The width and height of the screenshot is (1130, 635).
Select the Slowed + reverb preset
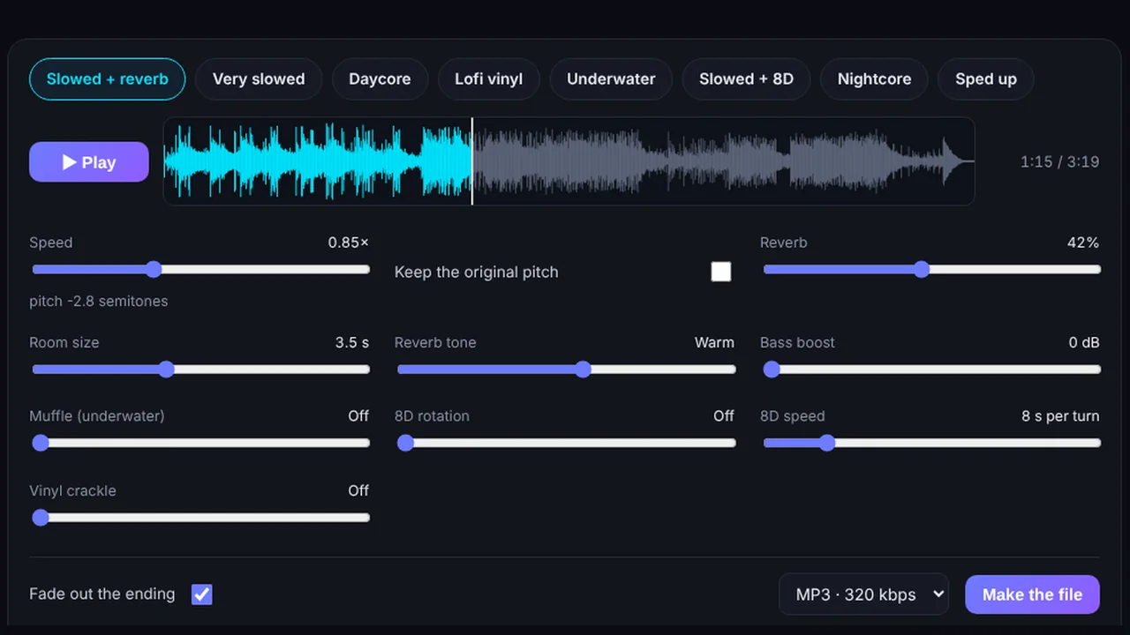click(x=107, y=78)
